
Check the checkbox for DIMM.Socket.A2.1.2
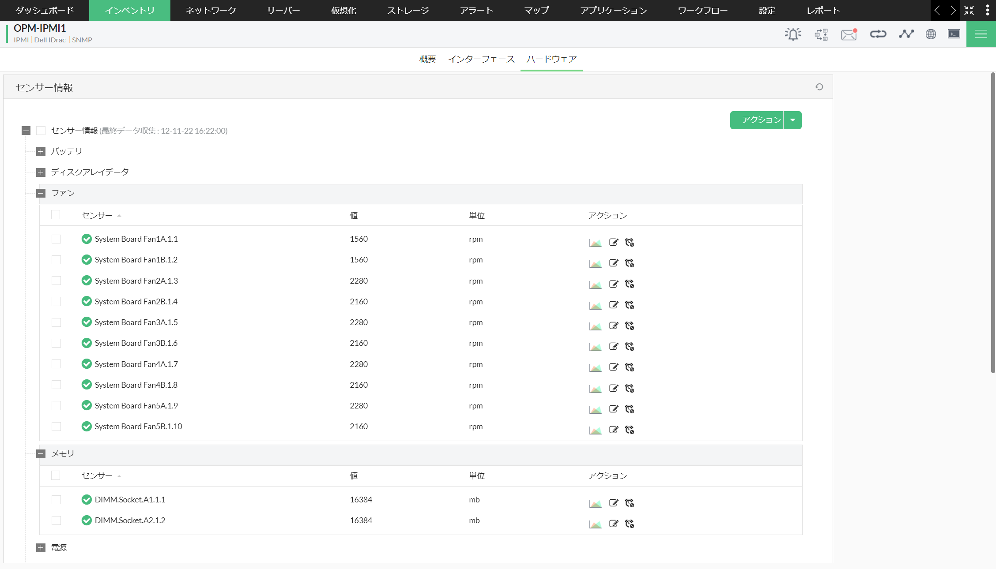56,520
